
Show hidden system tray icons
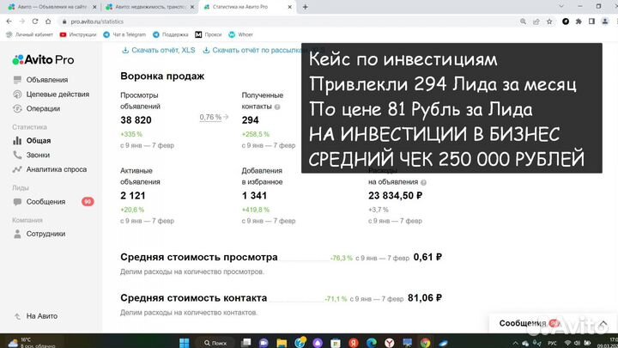515,343
